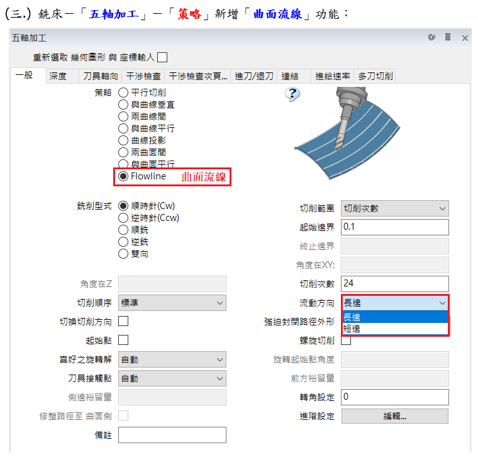Open the 刀具接觸點 dropdown
Screen dimensions: 478x457
172,378
